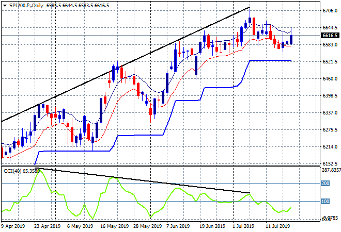Select the 6521.5 price axis label

pos(330,62)
